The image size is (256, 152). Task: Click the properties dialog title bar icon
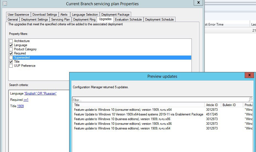(x=5, y=3)
